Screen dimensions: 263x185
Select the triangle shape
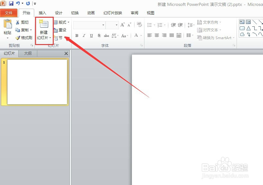[x=248, y=28]
